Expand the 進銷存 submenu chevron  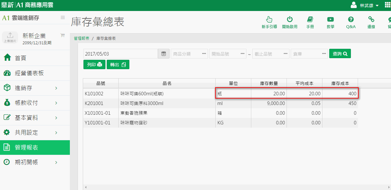[56, 88]
